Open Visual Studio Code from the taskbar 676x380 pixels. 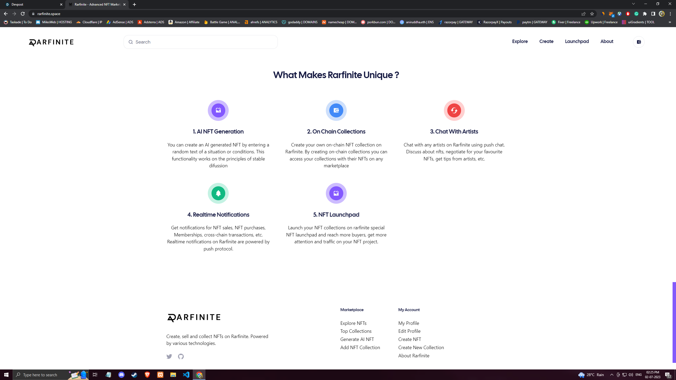click(186, 375)
